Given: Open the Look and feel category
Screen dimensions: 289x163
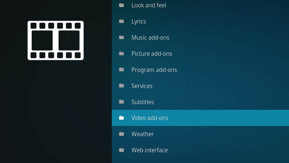Looking at the screenshot, I should (x=200, y=5).
